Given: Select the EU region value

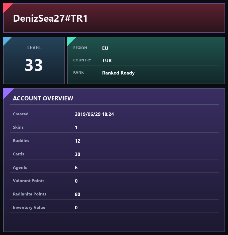Looking at the screenshot, I should coord(105,48).
